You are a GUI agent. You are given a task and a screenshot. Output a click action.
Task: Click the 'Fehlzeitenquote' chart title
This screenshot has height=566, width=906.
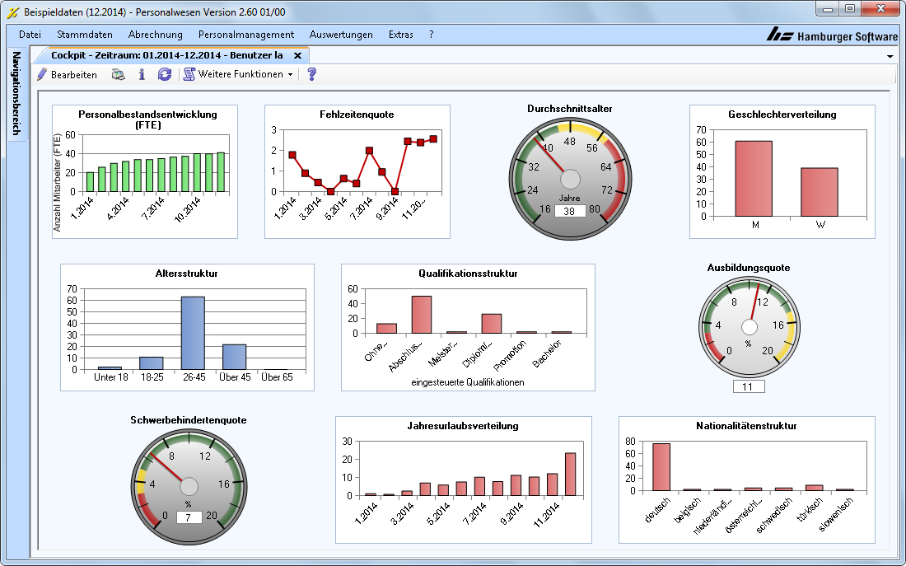pos(357,115)
